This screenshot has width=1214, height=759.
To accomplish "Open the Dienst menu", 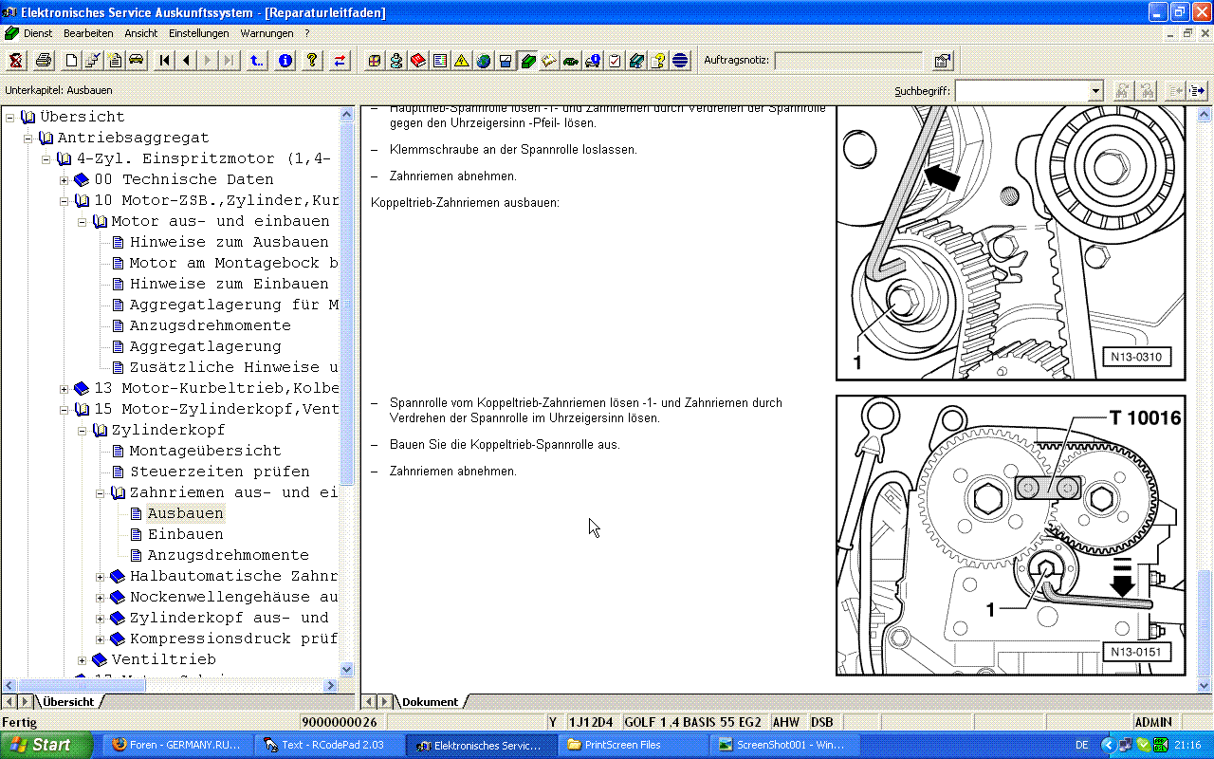I will click(38, 33).
